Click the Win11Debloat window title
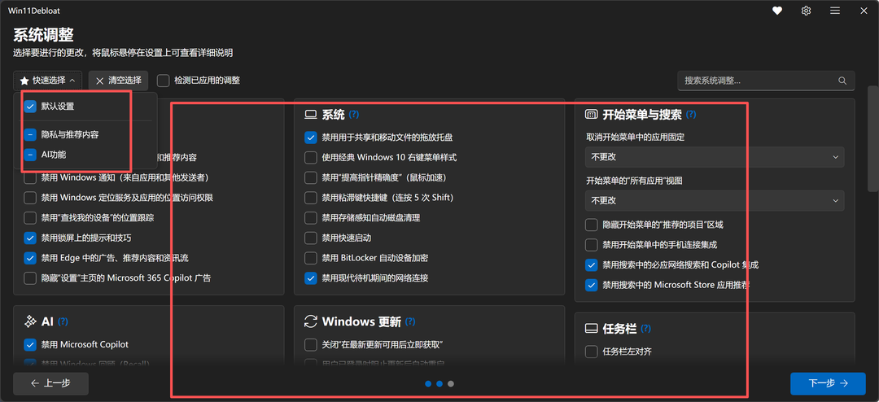This screenshot has width=879, height=402. tap(34, 11)
